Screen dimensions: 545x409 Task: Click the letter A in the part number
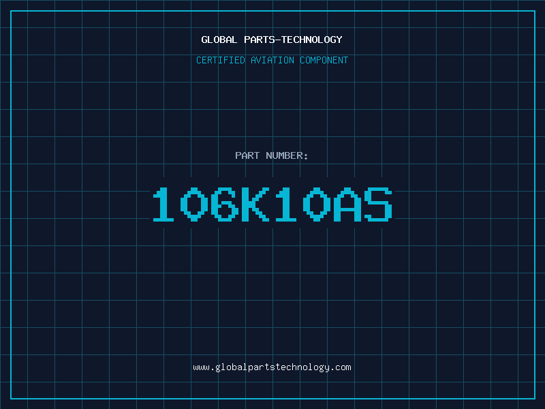[347, 204]
